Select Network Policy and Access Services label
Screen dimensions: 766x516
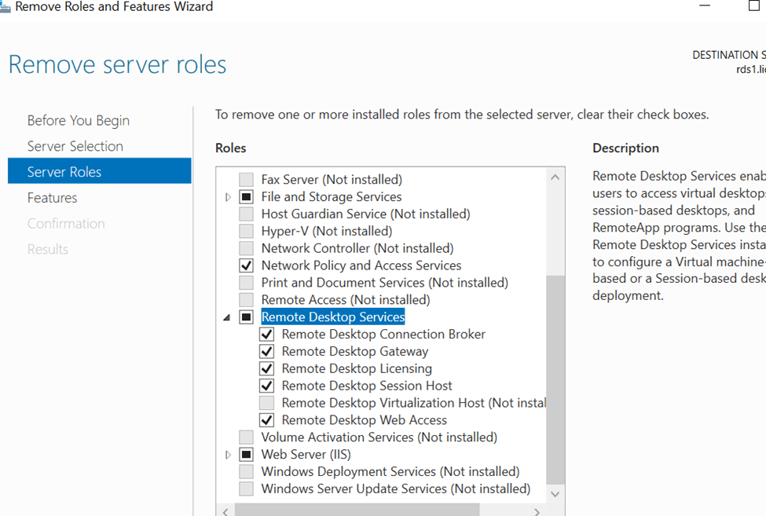[361, 265]
